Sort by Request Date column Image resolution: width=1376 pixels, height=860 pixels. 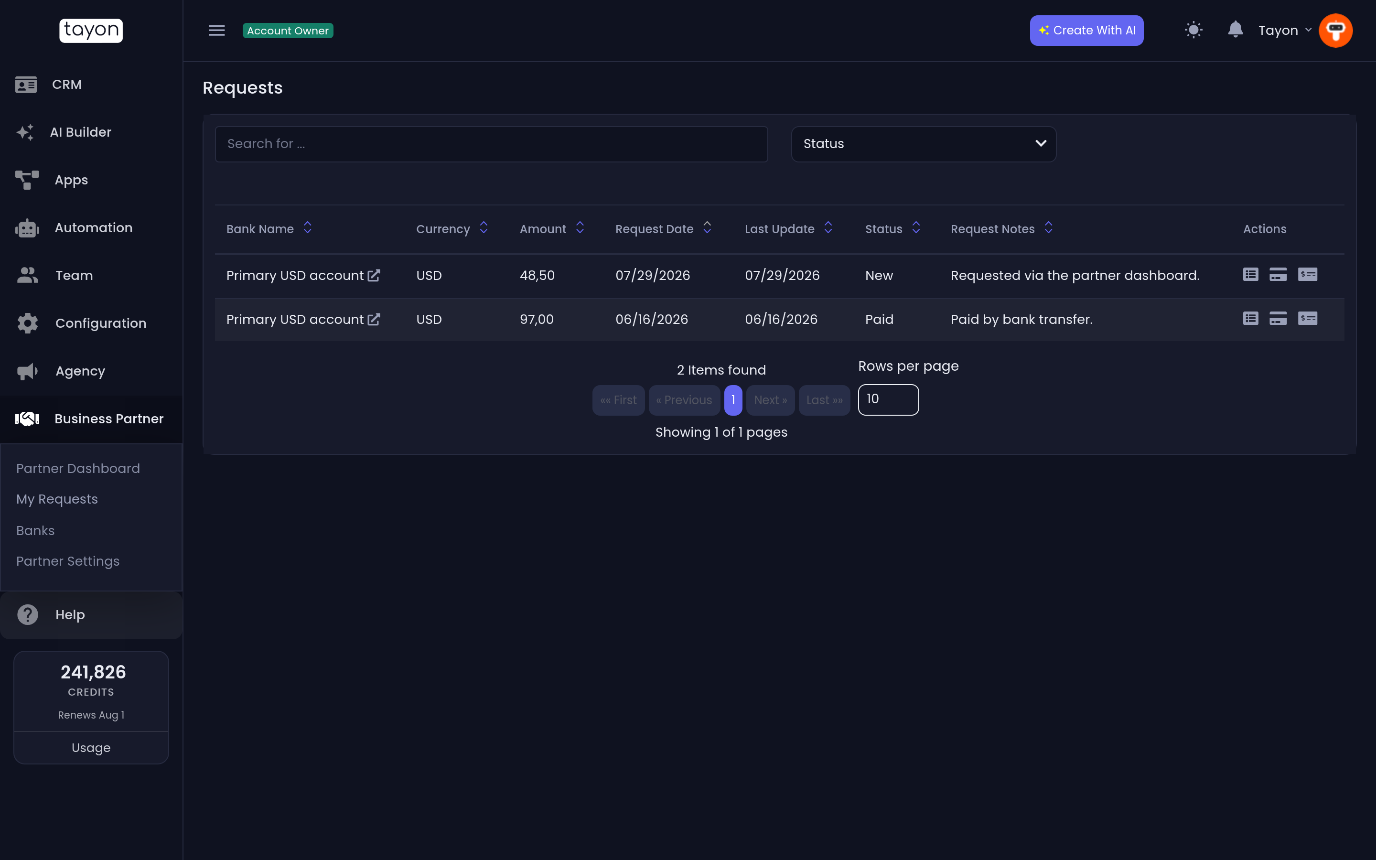pyautogui.click(x=707, y=228)
